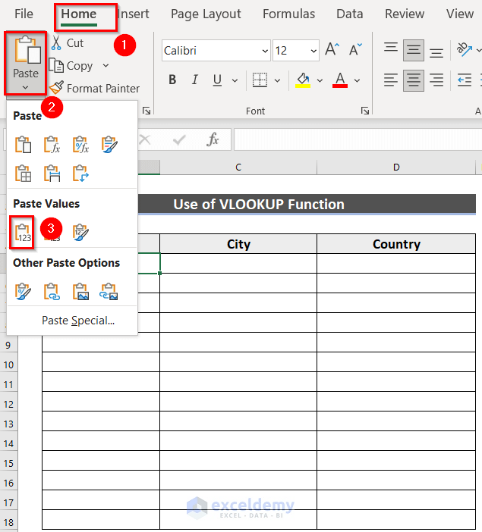The width and height of the screenshot is (482, 532).
Task: Open fill color palette arrow
Action: (320, 80)
